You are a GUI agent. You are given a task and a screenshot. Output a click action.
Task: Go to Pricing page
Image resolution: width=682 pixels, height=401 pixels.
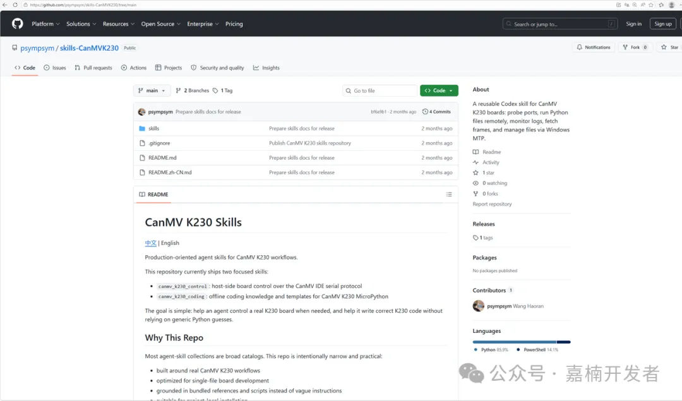pyautogui.click(x=234, y=24)
